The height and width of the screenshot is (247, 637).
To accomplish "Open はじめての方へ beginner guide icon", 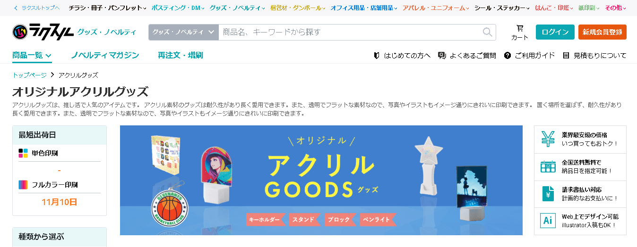I will [377, 56].
